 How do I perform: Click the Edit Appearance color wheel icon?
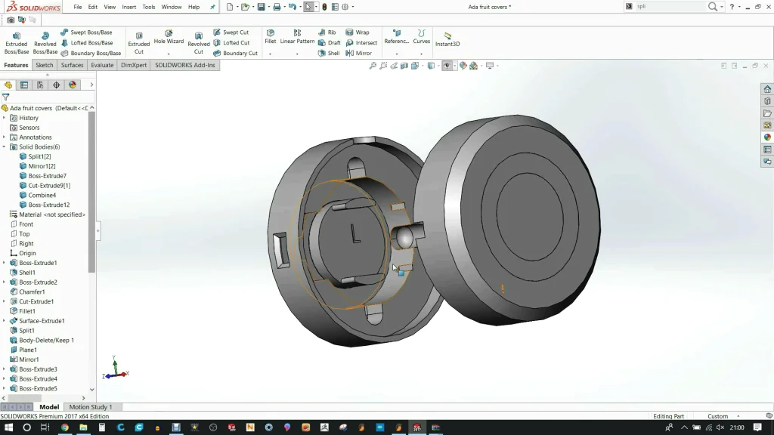coord(463,66)
